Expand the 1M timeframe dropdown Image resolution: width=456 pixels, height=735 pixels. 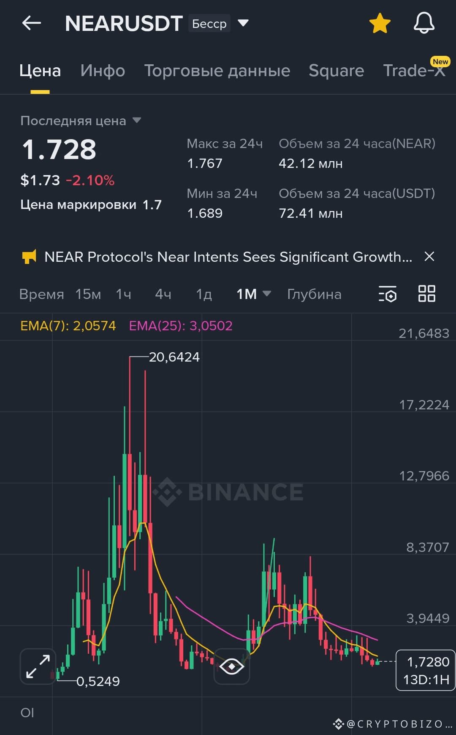[x=253, y=294]
